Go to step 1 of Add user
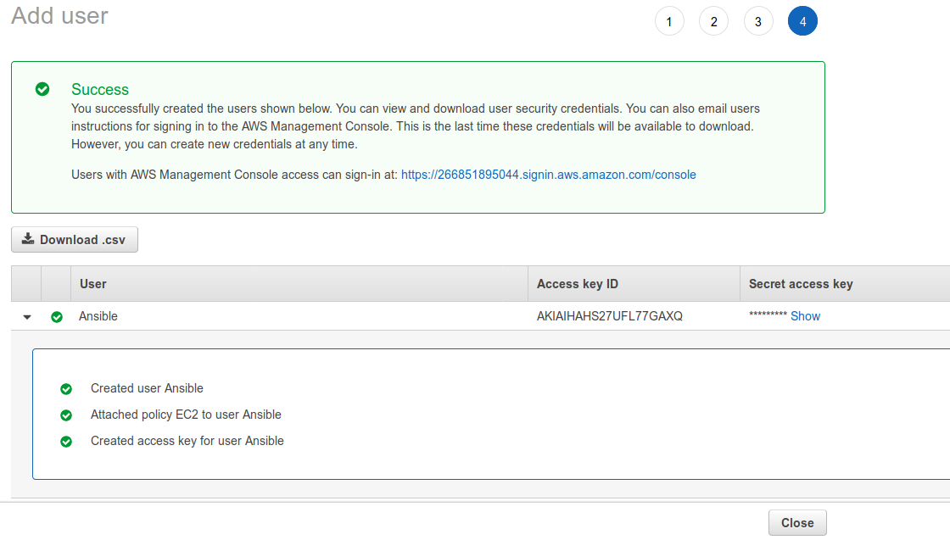 669,22
